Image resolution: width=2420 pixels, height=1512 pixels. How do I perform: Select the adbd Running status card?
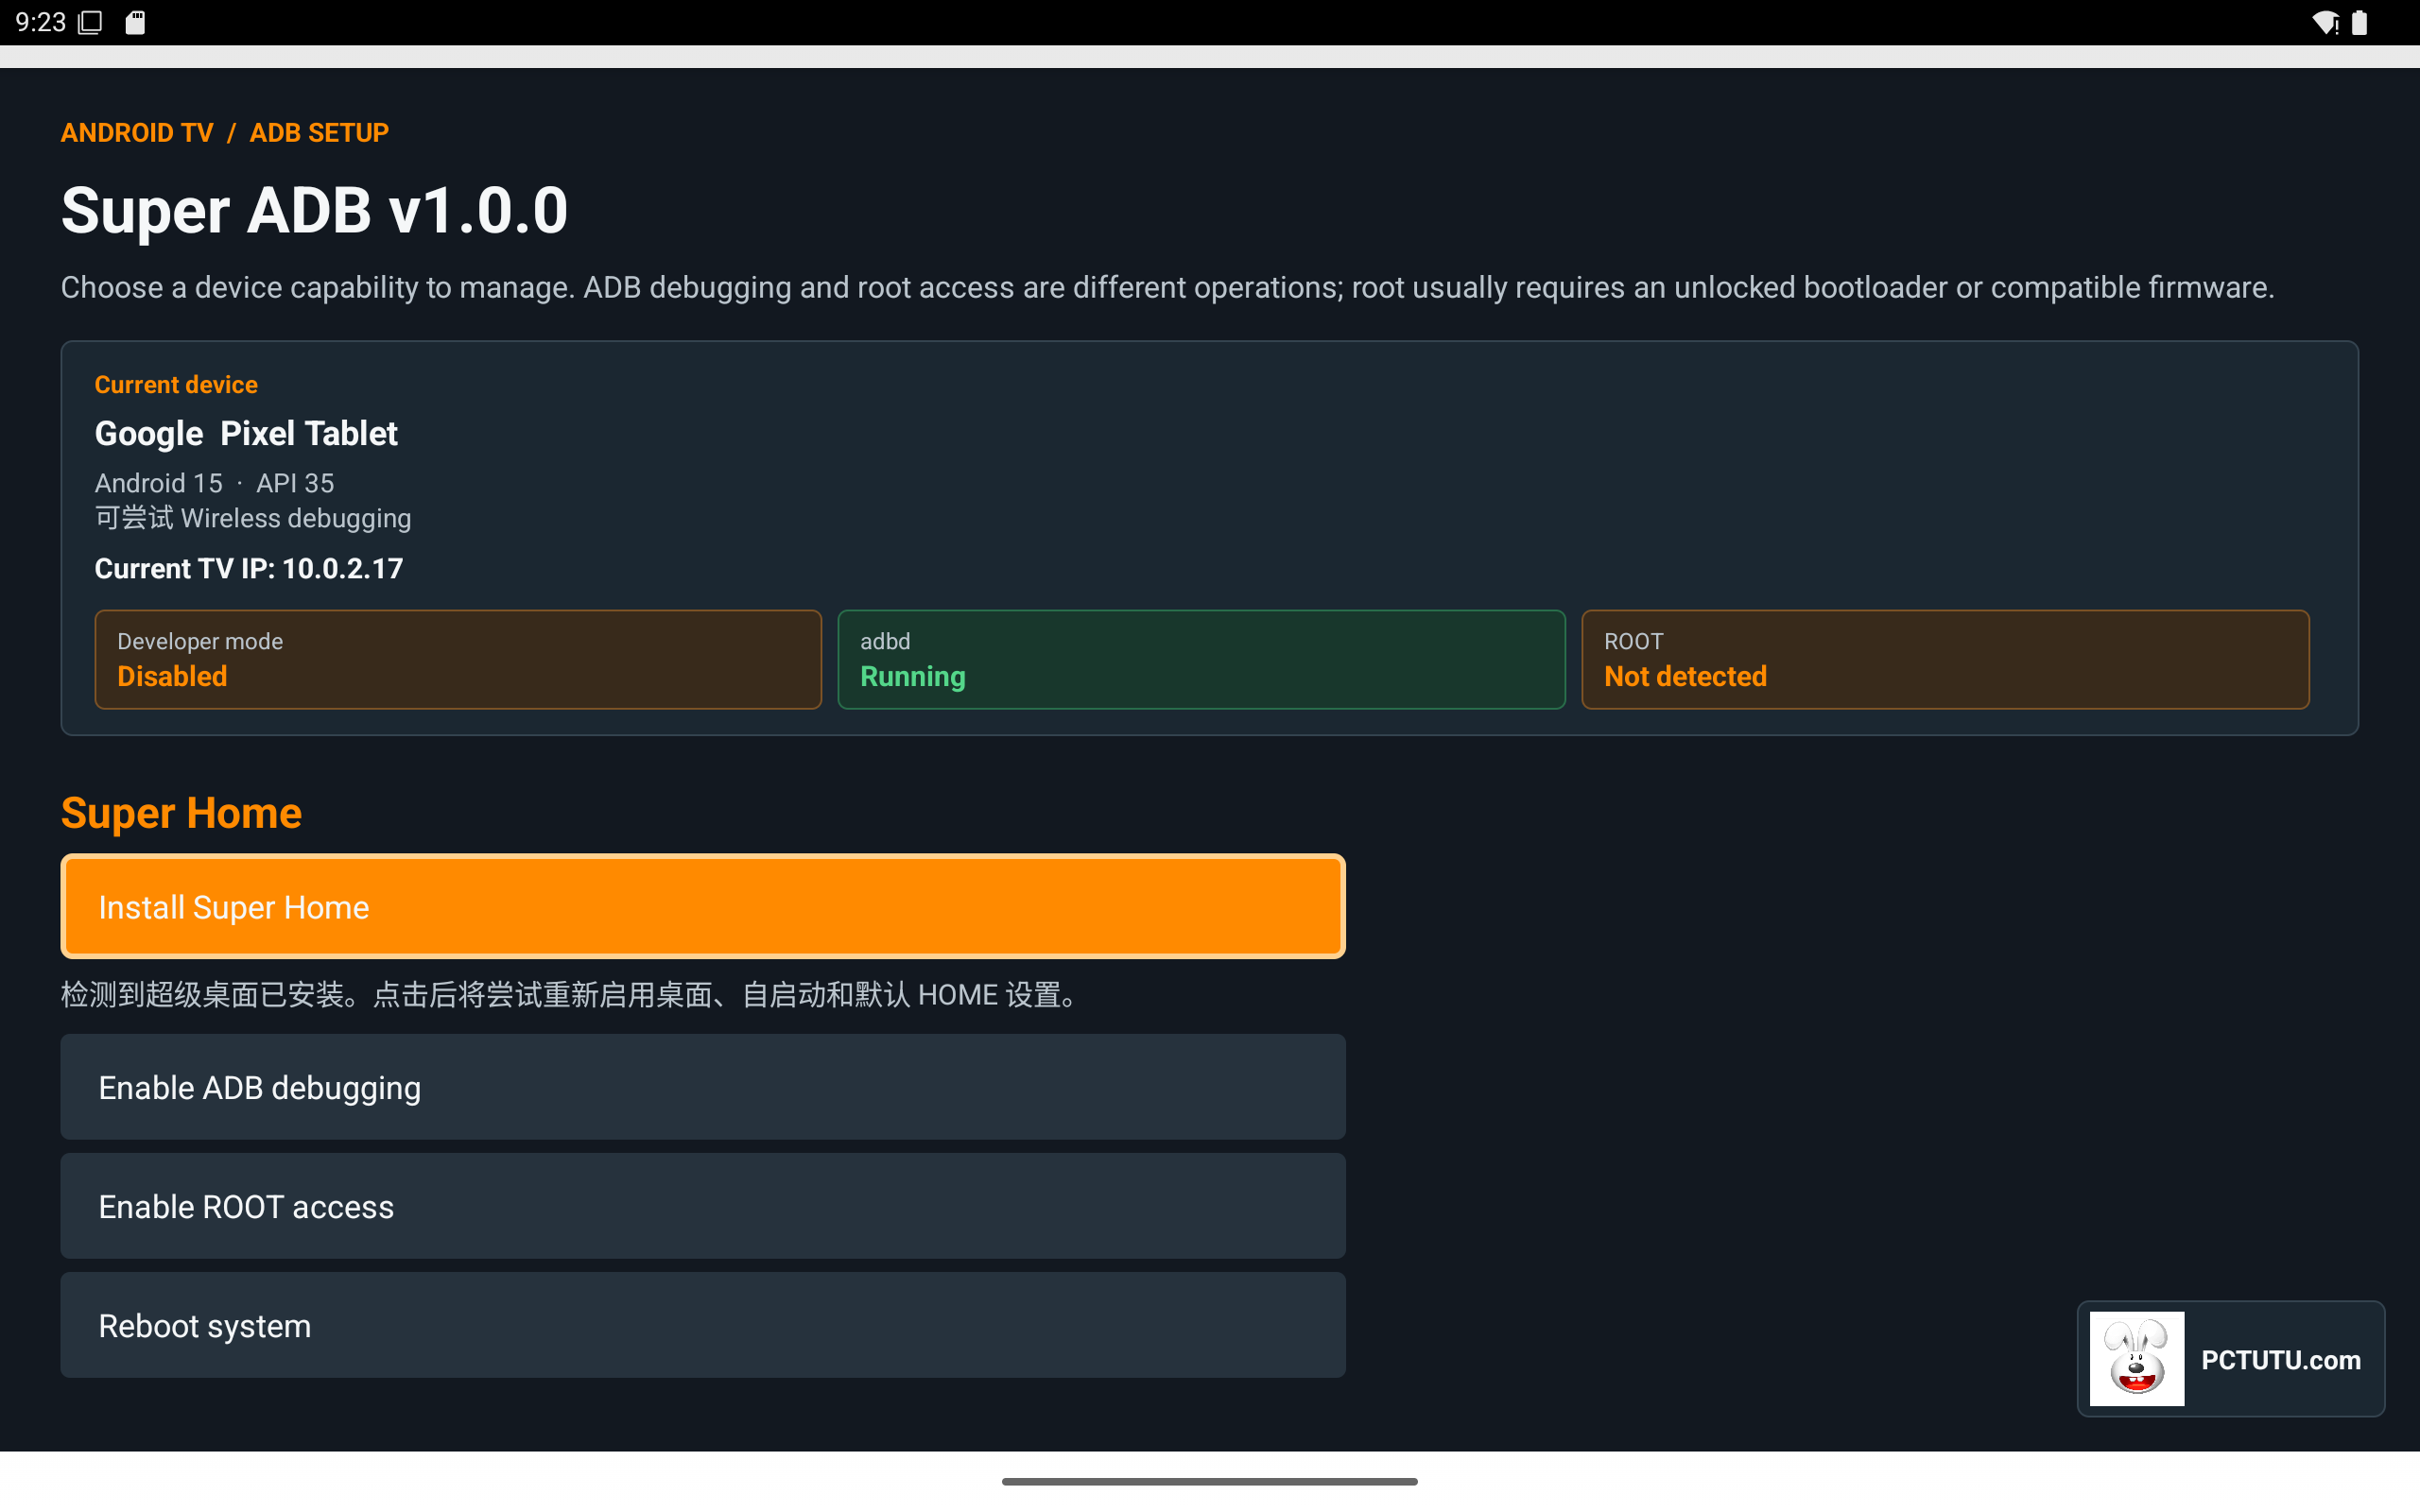click(1201, 660)
